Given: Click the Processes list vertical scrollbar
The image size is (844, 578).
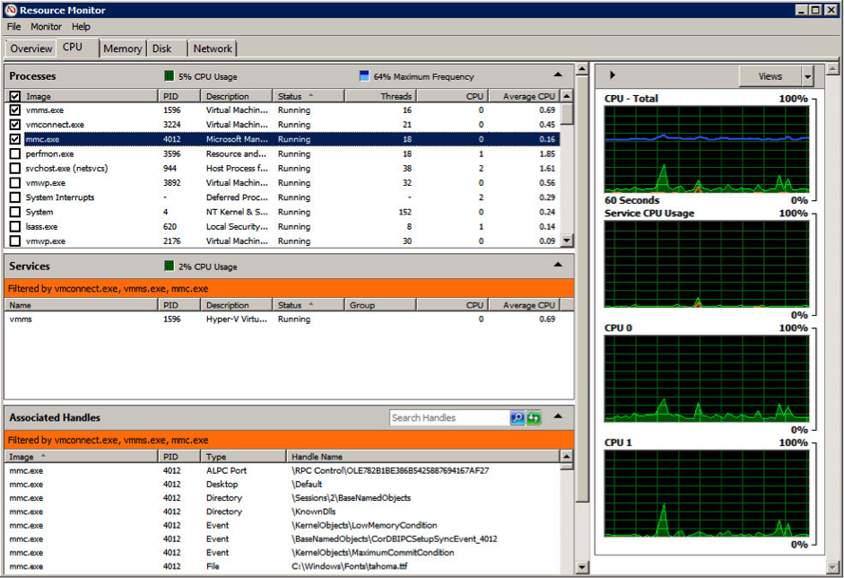Looking at the screenshot, I should [x=567, y=171].
